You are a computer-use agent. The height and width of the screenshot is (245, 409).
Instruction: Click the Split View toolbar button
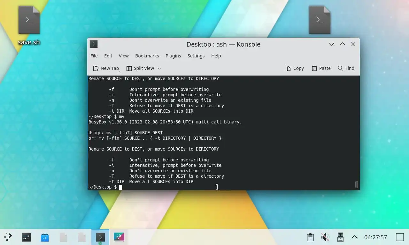(x=140, y=68)
